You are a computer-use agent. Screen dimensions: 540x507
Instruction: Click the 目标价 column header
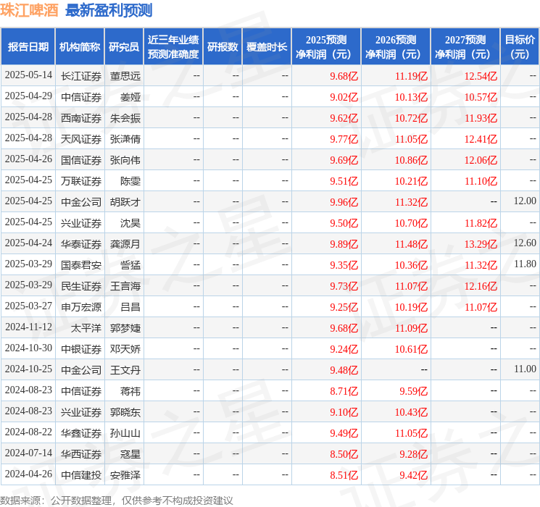pyautogui.click(x=520, y=47)
